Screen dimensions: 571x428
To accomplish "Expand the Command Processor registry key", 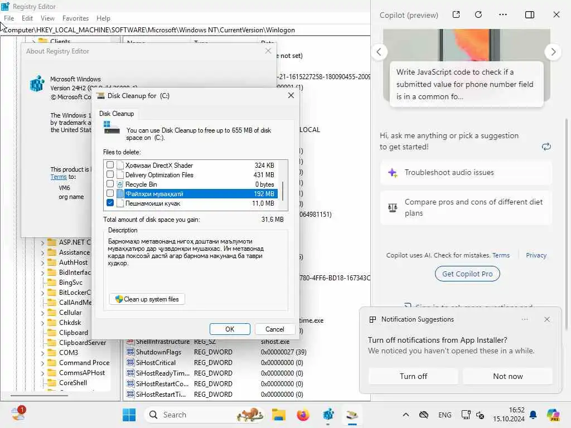I will 42,363.
